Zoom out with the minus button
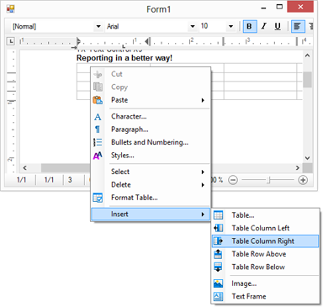 [x=233, y=180]
